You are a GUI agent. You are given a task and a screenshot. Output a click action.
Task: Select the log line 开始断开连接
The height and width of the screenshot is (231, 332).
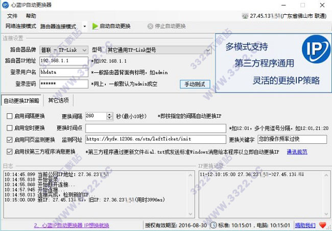[x=40, y=185]
